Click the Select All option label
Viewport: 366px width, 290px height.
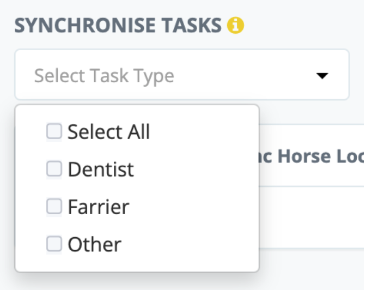tap(108, 132)
